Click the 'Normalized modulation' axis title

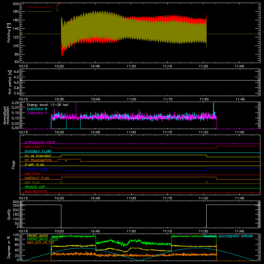coord(7,115)
